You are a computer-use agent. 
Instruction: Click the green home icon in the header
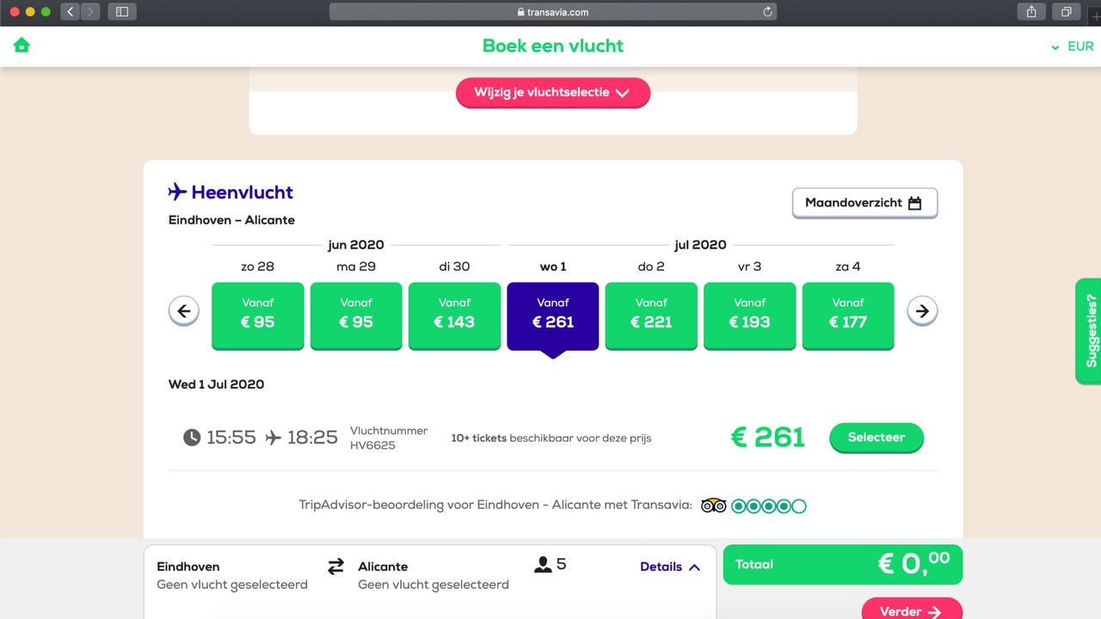tap(21, 45)
